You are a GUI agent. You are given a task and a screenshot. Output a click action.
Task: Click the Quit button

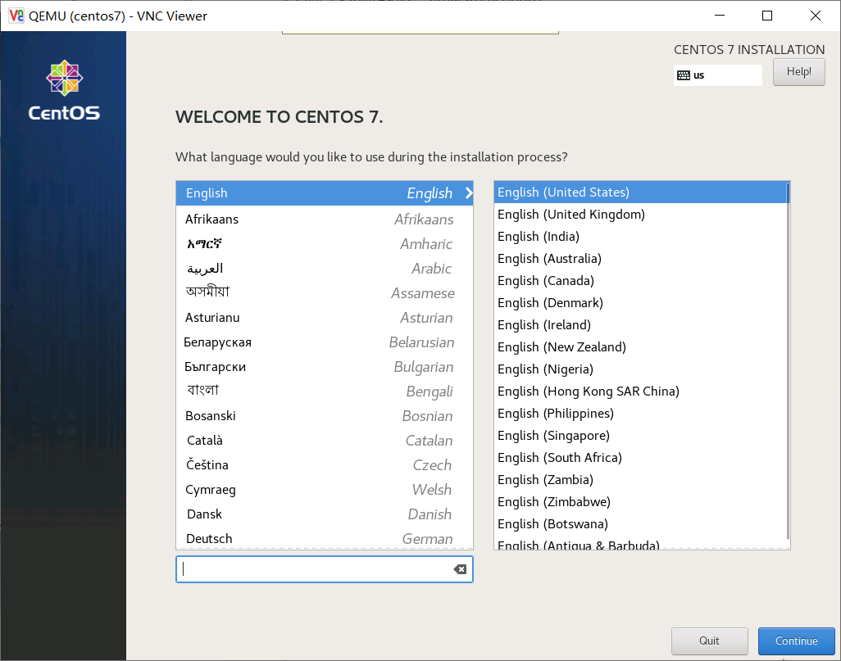pos(709,641)
